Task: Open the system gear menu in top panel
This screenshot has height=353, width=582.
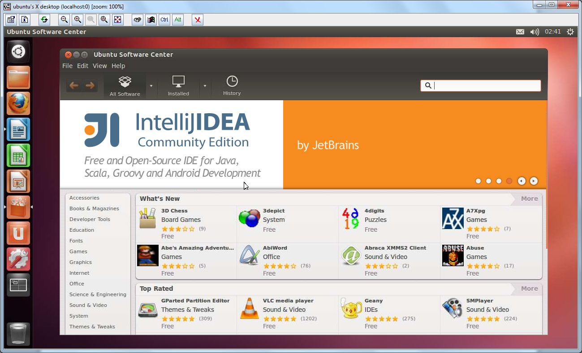Action: pos(570,32)
